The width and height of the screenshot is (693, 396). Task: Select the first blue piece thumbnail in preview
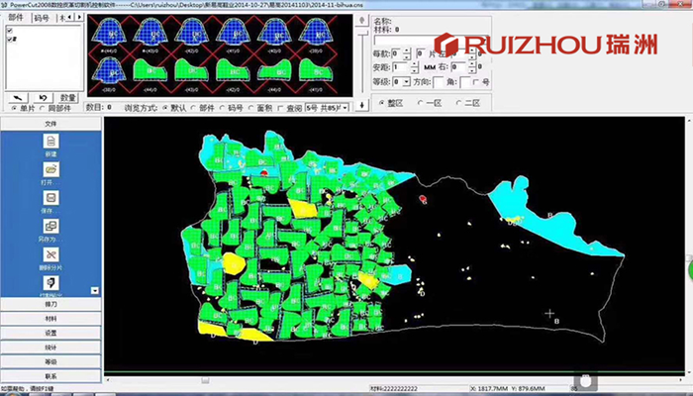click(108, 32)
